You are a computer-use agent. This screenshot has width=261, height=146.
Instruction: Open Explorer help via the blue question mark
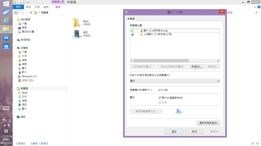click(x=259, y=7)
